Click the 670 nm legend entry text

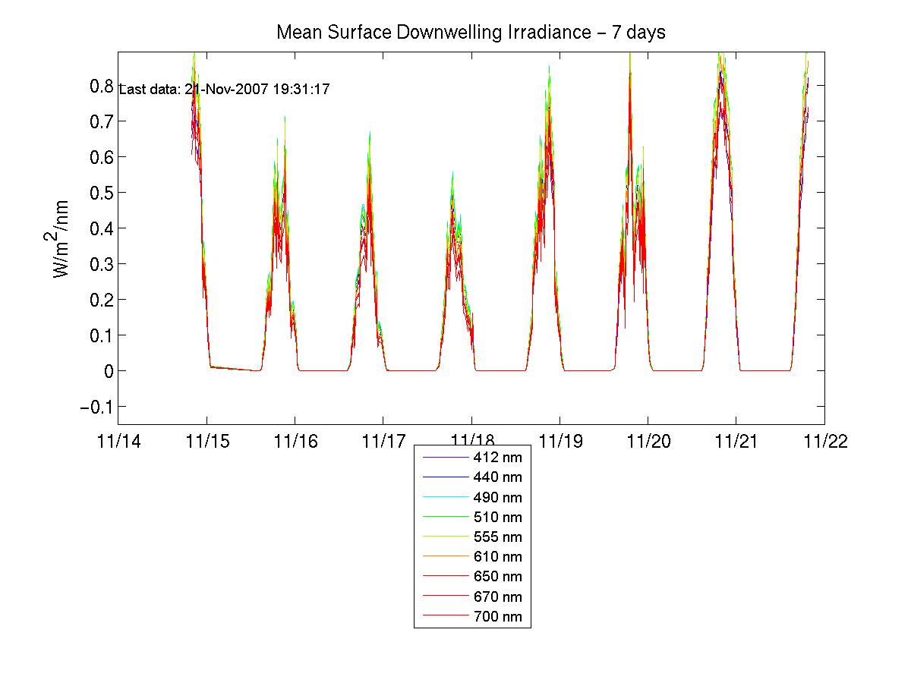497,596
